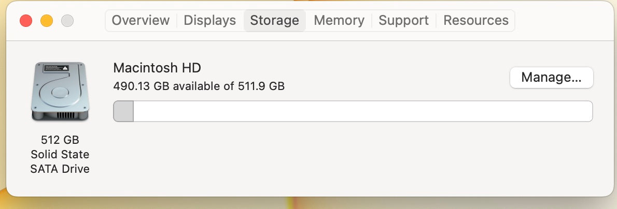The height and width of the screenshot is (209, 617).
Task: Select the Macintosh HD volume name
Action: click(x=157, y=68)
